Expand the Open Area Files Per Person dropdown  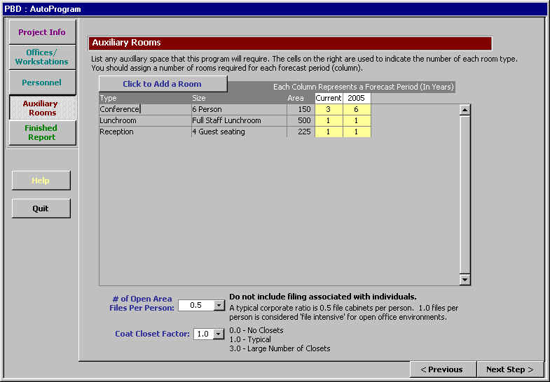click(219, 305)
